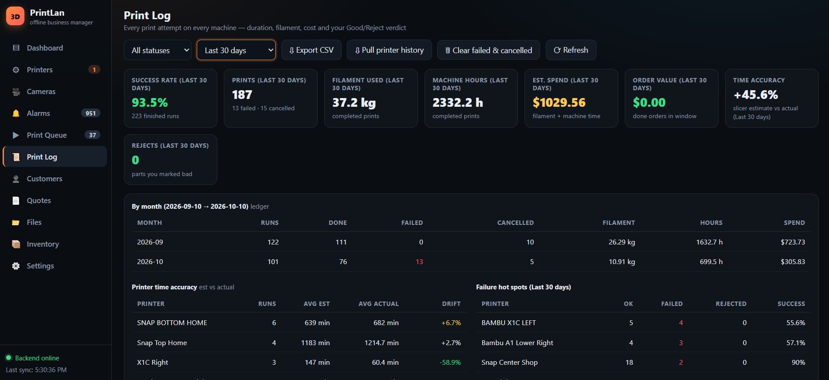This screenshot has height=380, width=829.
Task: Click the Quotes document icon
Action: pyautogui.click(x=16, y=200)
